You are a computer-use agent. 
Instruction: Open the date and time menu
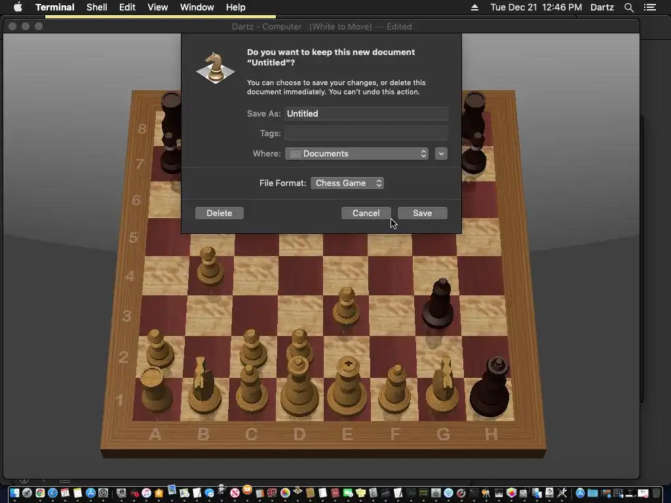point(536,7)
